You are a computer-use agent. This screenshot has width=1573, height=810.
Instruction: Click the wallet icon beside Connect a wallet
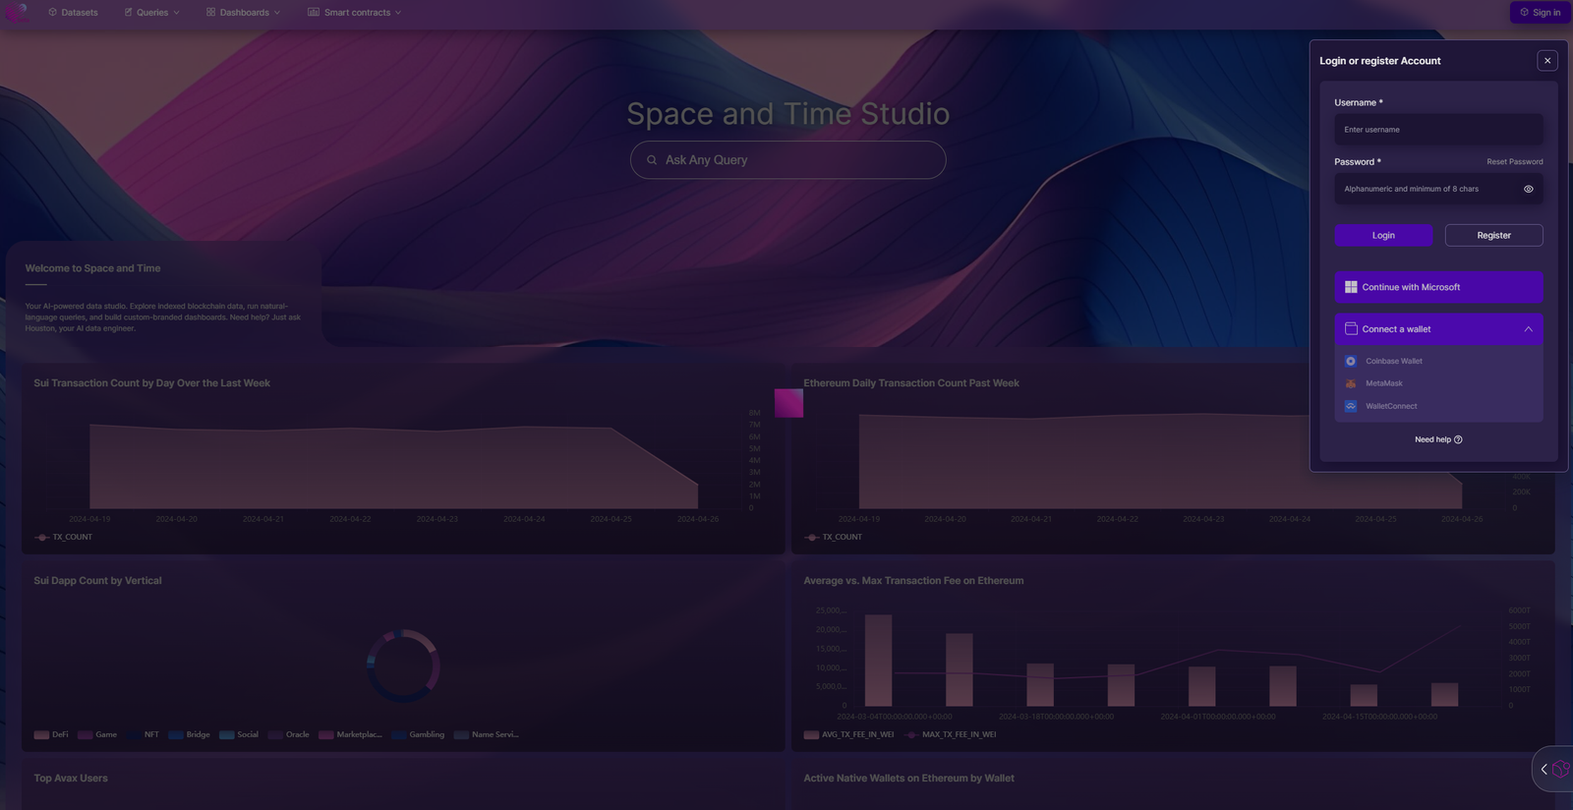pyautogui.click(x=1351, y=329)
